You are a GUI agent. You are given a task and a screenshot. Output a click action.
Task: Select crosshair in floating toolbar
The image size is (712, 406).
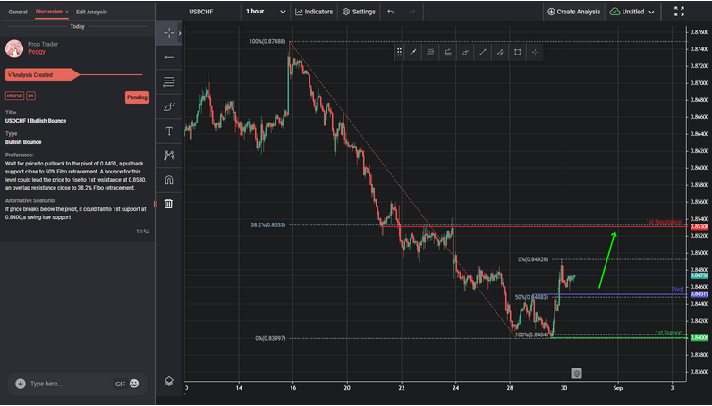(535, 52)
